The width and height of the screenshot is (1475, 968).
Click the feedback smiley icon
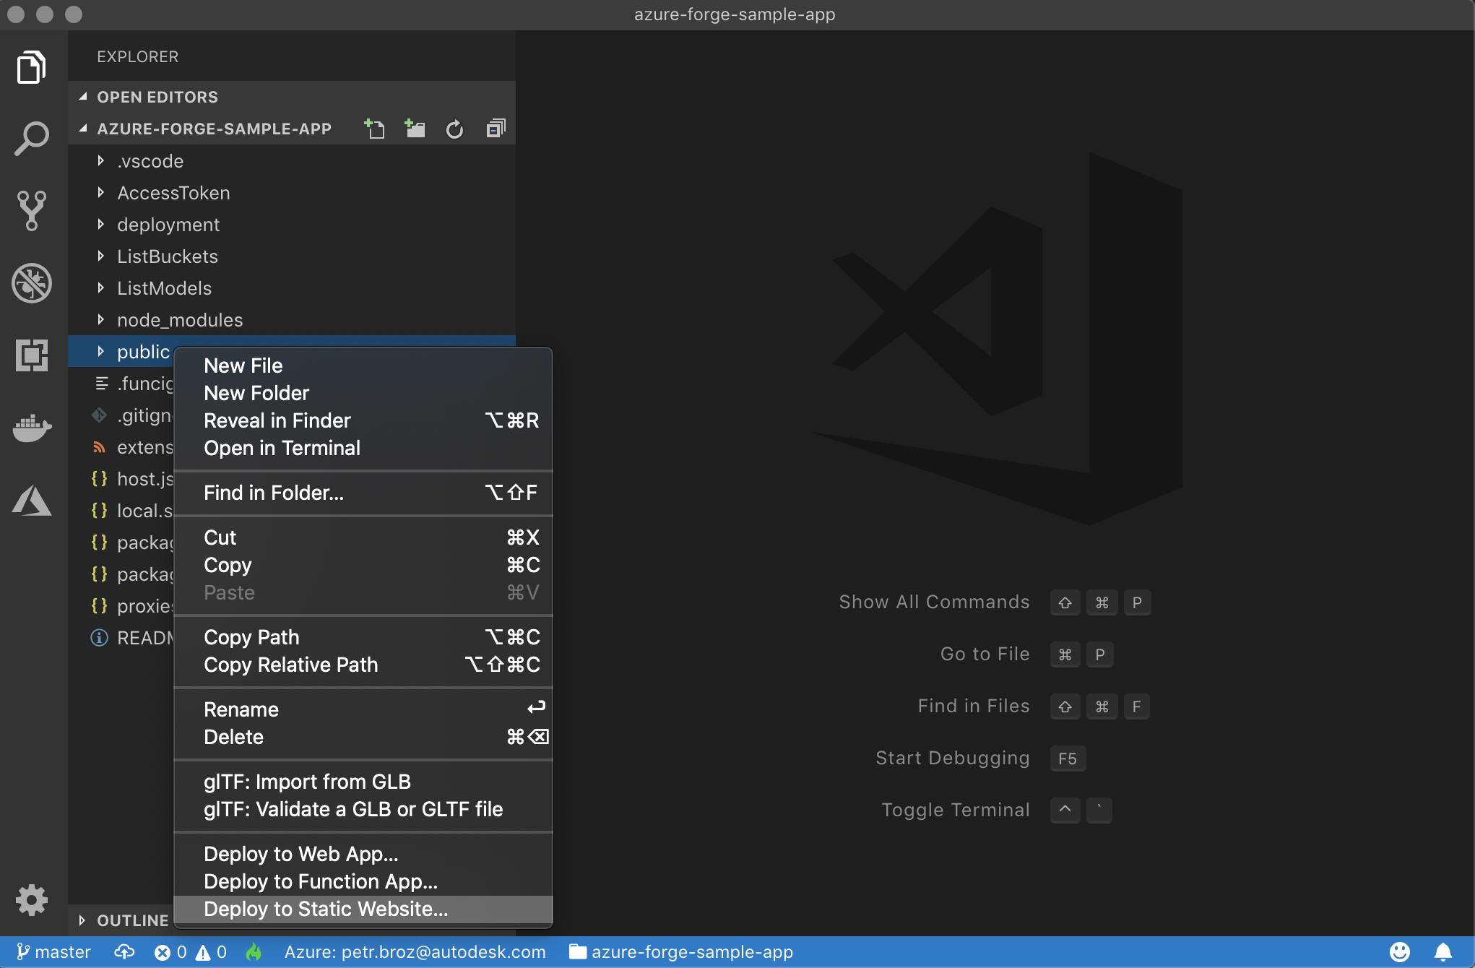click(1400, 952)
